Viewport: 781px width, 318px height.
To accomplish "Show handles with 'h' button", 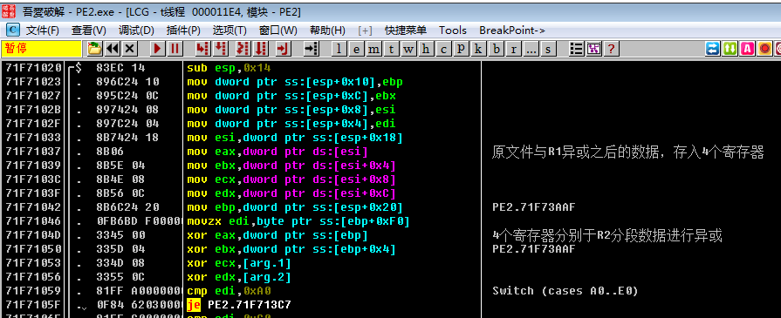I will coord(426,49).
